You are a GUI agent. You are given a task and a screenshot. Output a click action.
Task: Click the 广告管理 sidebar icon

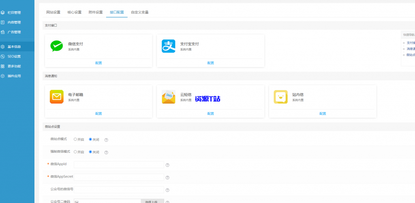click(x=3, y=32)
